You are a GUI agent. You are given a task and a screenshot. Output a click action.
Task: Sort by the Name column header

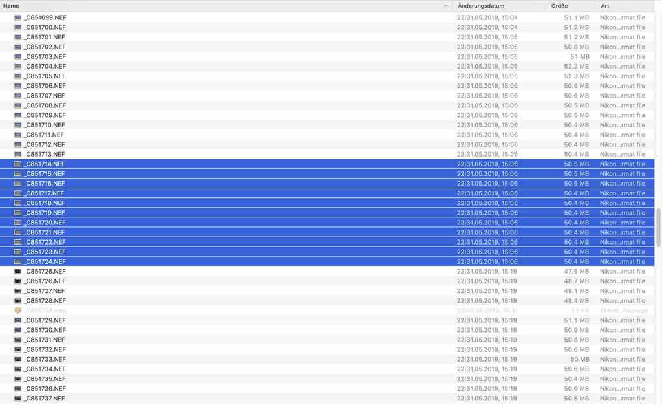click(12, 6)
